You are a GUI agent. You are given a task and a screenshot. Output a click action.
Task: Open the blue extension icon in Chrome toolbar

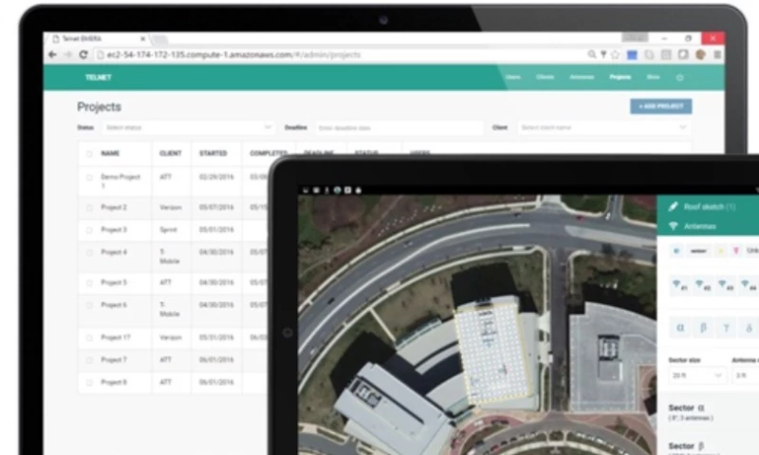[632, 55]
